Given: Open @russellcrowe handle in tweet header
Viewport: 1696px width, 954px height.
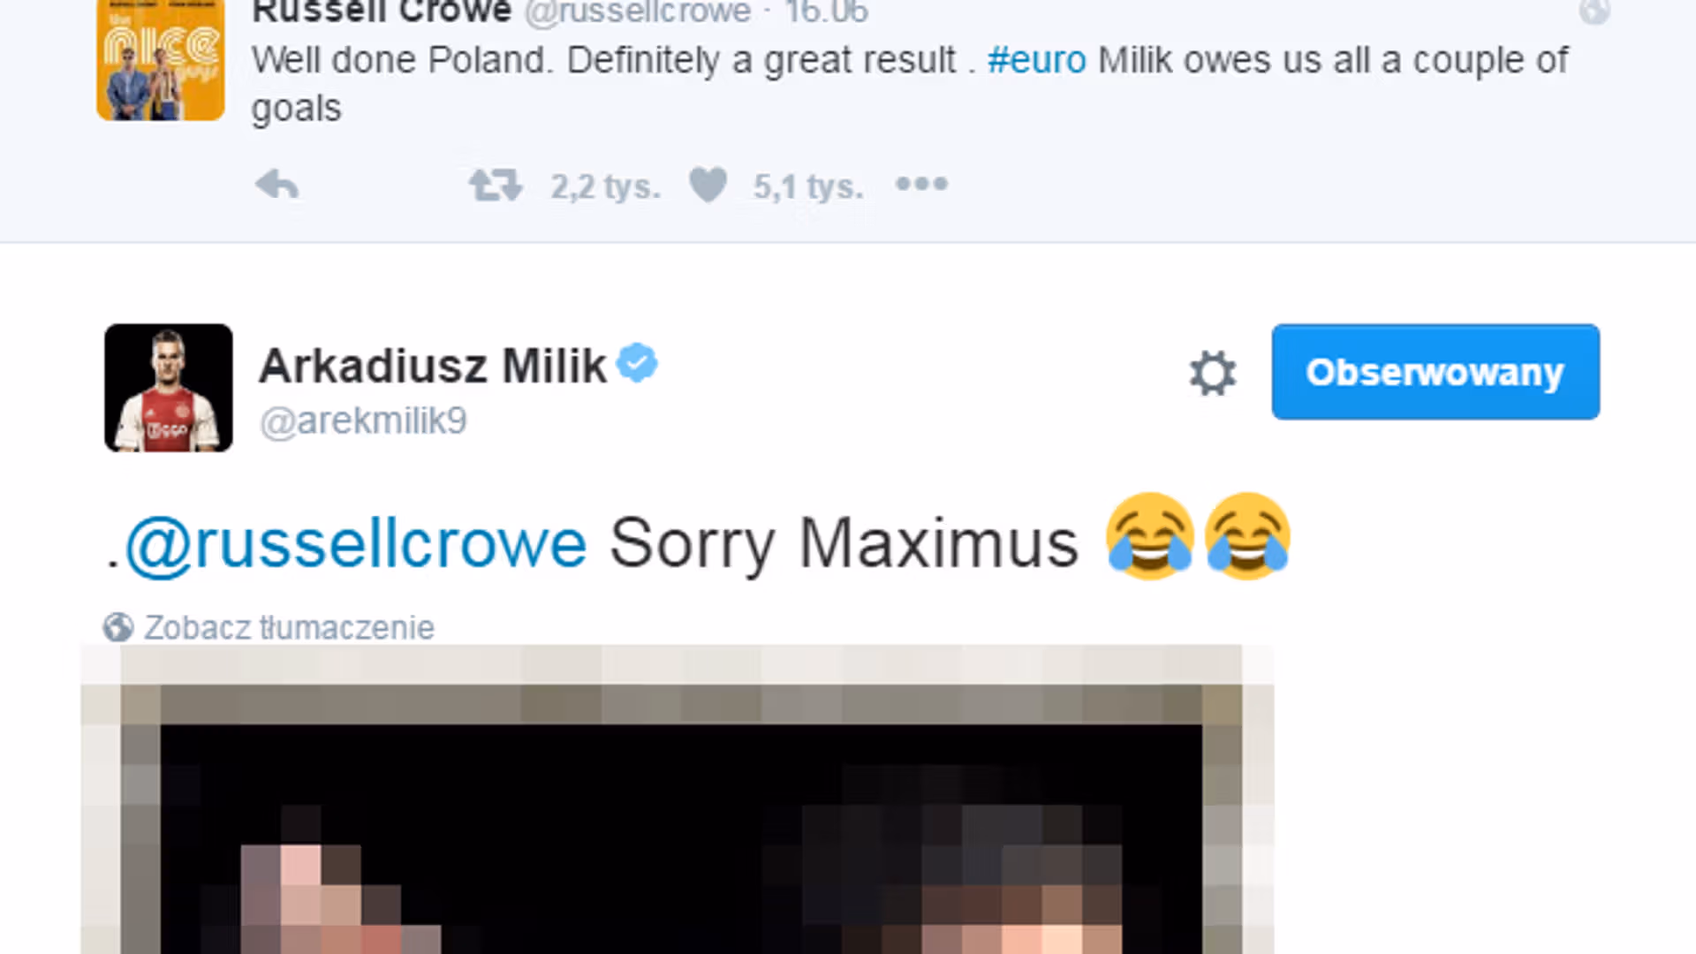Looking at the screenshot, I should [637, 12].
